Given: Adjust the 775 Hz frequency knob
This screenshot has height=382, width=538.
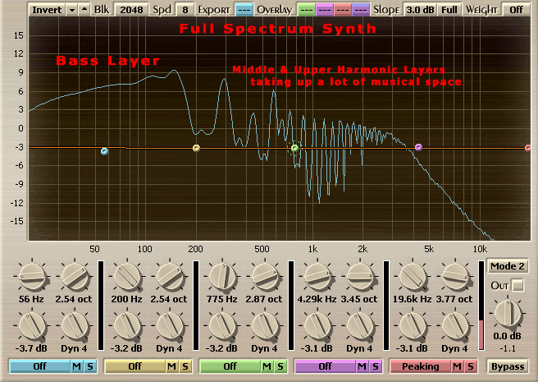Looking at the screenshot, I should [222, 276].
